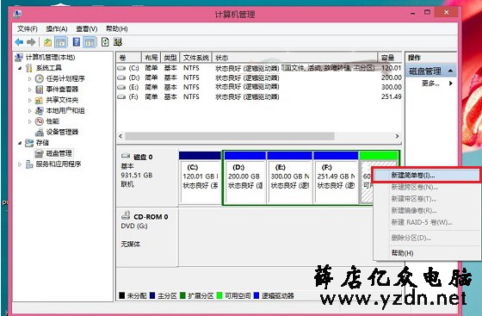Screen dimensions: 482x316
Task: Click the 存储 storage icon
Action: (x=29, y=143)
